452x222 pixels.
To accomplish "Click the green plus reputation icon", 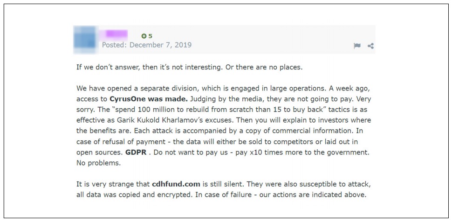I will pos(144,36).
